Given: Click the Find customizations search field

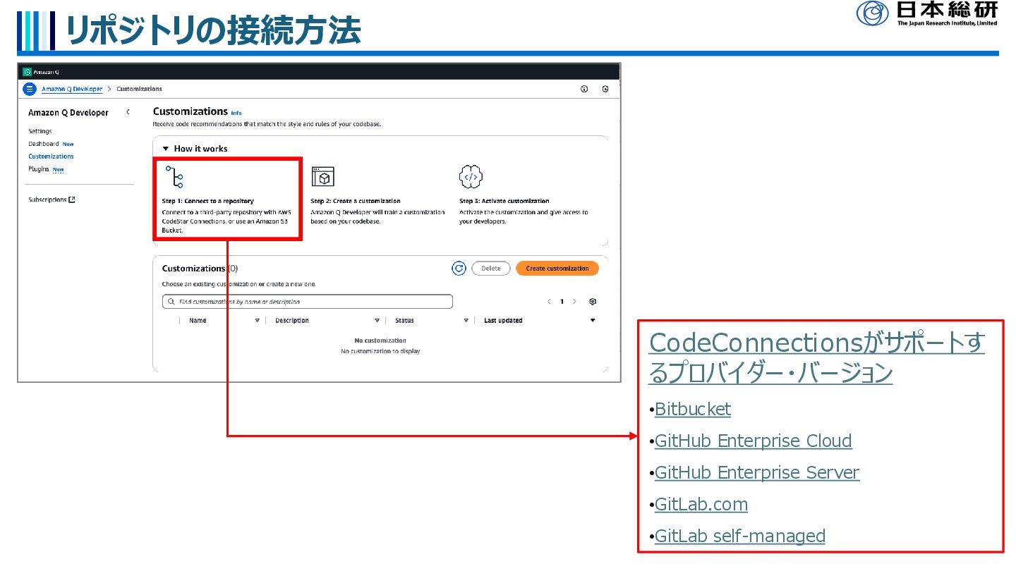Looking at the screenshot, I should click(307, 302).
